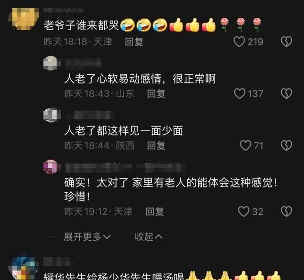This screenshot has height=280, width=304.
Task: Dislike the 老爷子谁来都哭 comment via broken heart
Action: point(286,42)
